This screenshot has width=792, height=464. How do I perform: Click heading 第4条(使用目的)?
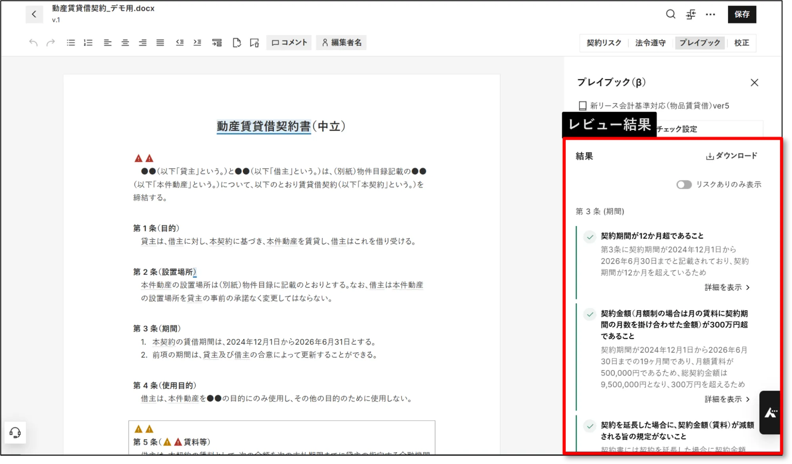[x=164, y=385]
